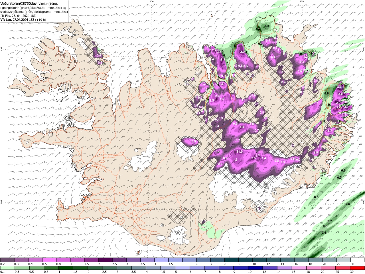Click the 'slydda/snjókoma (grátt/bleikt/grænt' description line
365x274 pixels.
point(34,12)
